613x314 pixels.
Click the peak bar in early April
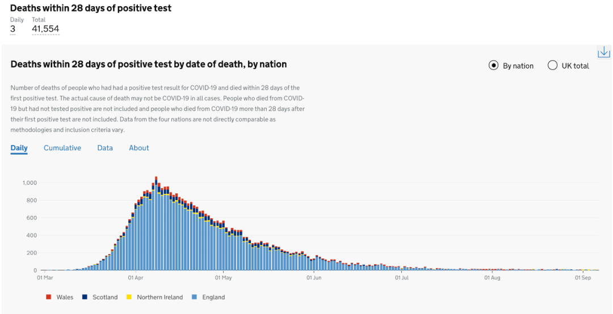pyautogui.click(x=156, y=223)
